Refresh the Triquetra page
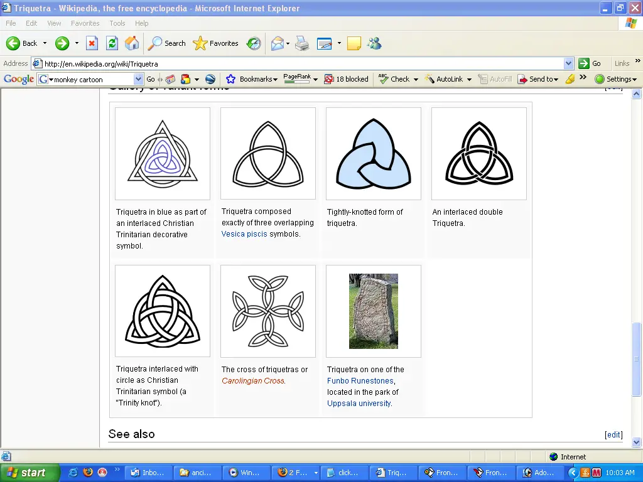The width and height of the screenshot is (643, 482). [x=112, y=43]
